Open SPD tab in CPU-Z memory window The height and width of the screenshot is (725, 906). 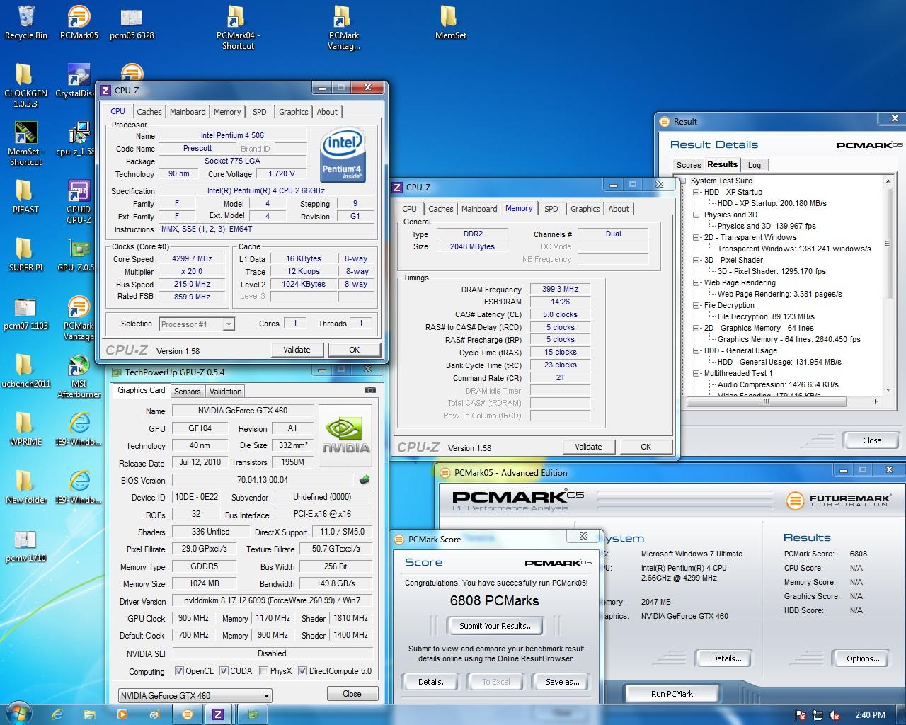point(551,209)
